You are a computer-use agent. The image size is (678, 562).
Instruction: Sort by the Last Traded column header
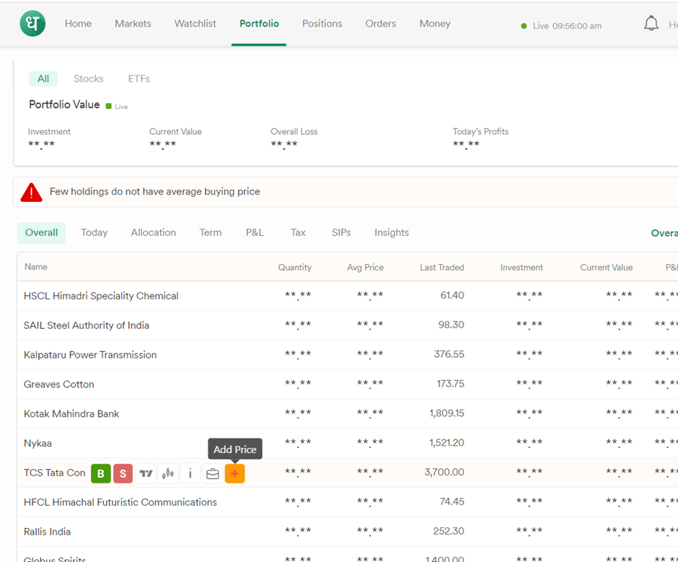click(442, 268)
